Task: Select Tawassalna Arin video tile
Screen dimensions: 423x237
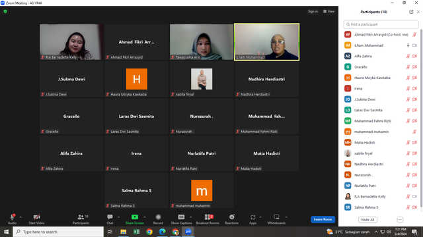Action: coord(202,42)
